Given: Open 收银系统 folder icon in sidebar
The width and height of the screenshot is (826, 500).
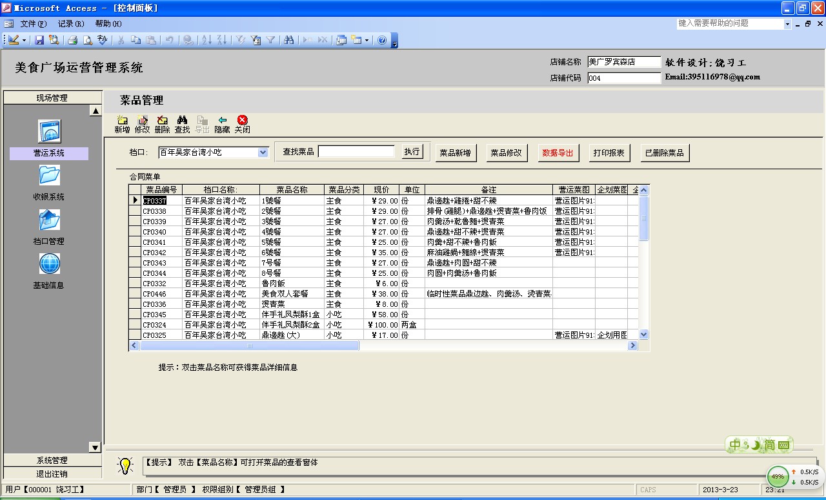Looking at the screenshot, I should point(50,175).
